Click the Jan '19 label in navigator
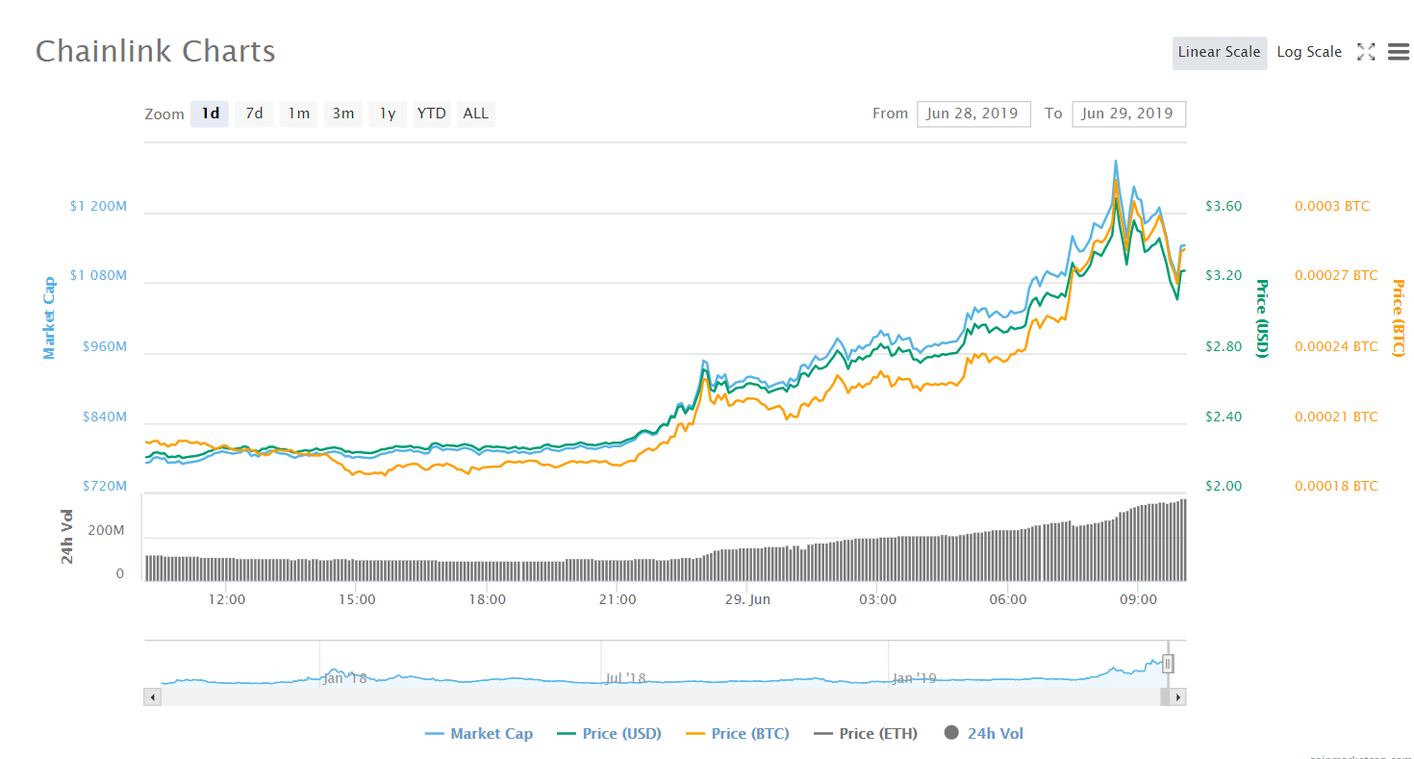This screenshot has width=1414, height=759. tap(914, 678)
